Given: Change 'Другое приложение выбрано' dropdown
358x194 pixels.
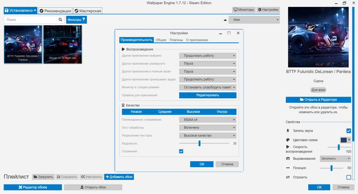Looking at the screenshot, I should [x=208, y=56].
